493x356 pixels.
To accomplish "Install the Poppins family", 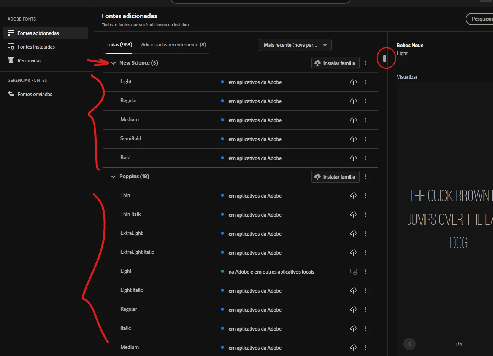I will pos(335,177).
